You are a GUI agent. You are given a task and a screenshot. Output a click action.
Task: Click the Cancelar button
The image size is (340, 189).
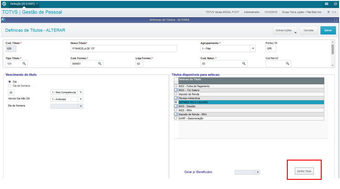tap(308, 30)
